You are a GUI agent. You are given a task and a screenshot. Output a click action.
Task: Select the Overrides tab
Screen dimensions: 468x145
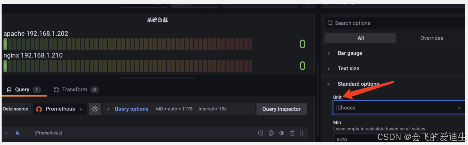tap(432, 38)
